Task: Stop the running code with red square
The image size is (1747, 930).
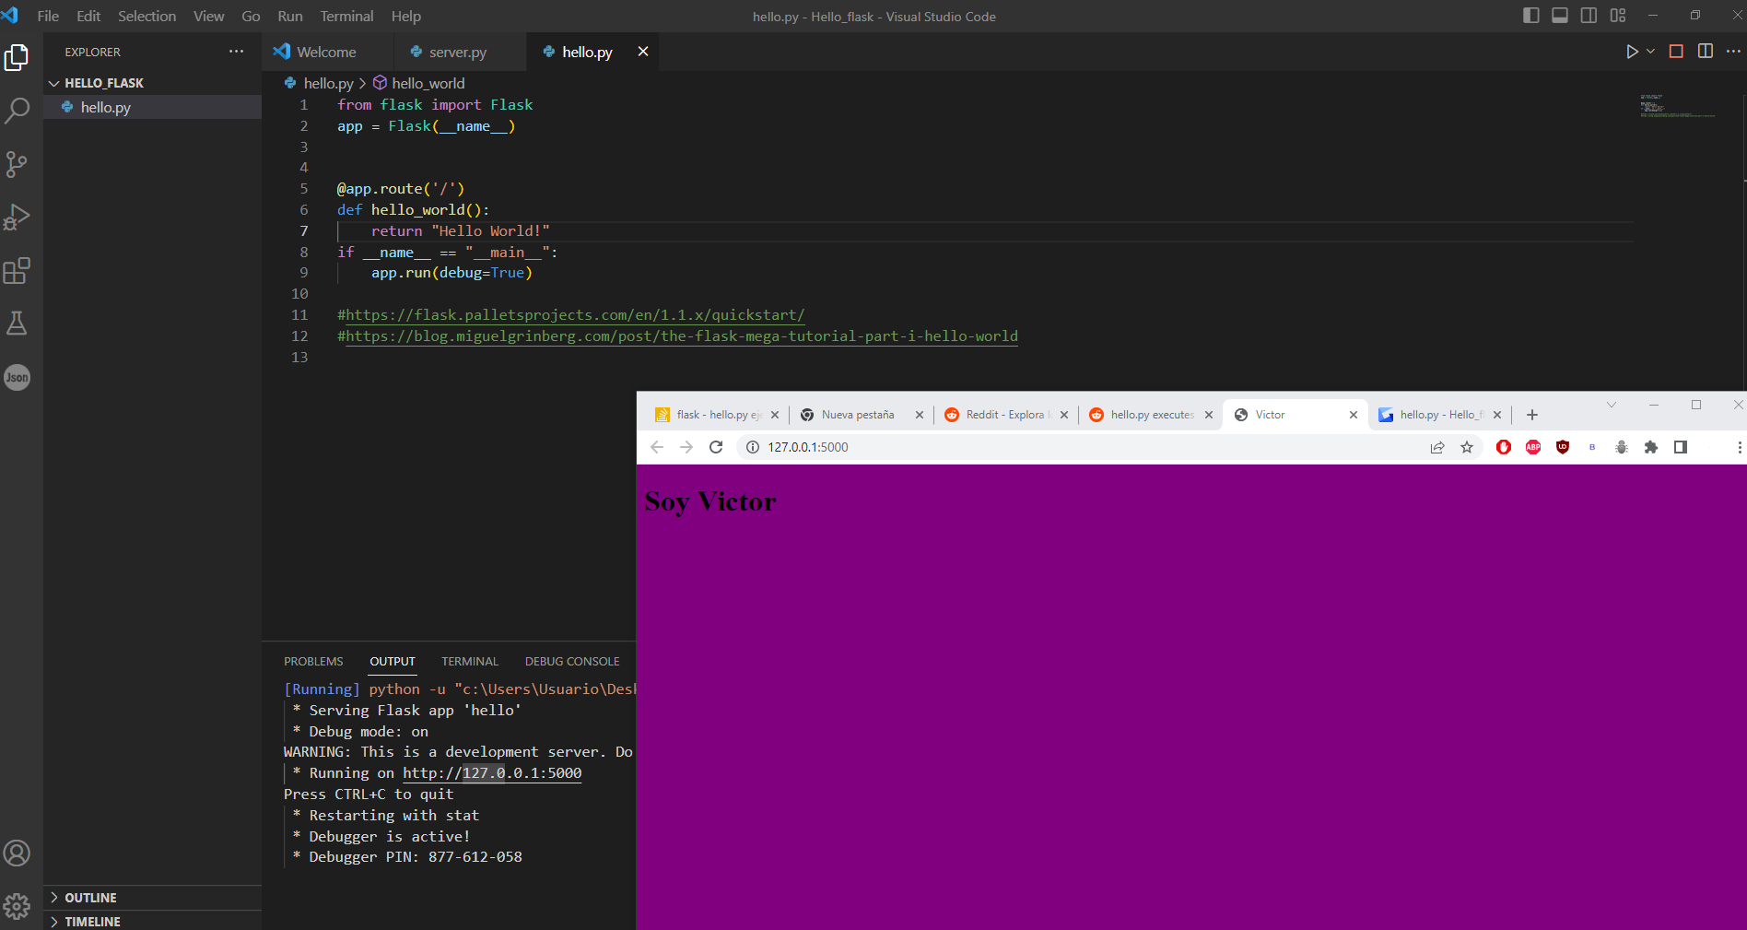Action: click(1676, 52)
